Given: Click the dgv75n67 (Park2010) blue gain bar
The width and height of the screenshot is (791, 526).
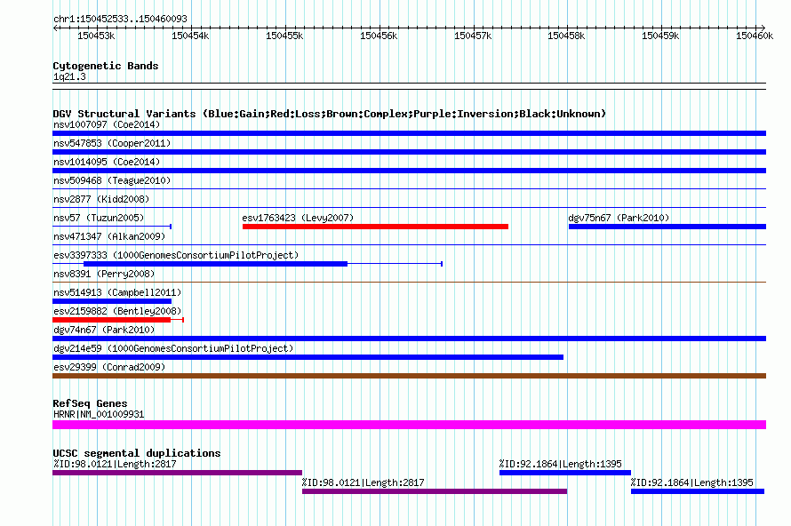Looking at the screenshot, I should [x=667, y=227].
